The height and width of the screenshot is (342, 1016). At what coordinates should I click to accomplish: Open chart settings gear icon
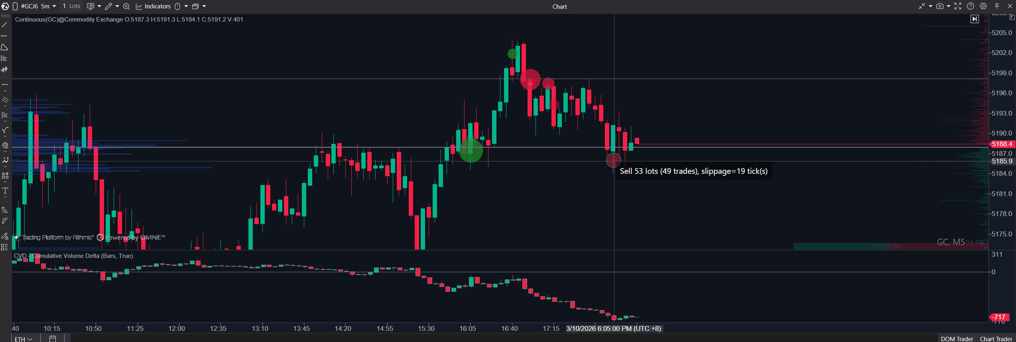click(x=983, y=6)
